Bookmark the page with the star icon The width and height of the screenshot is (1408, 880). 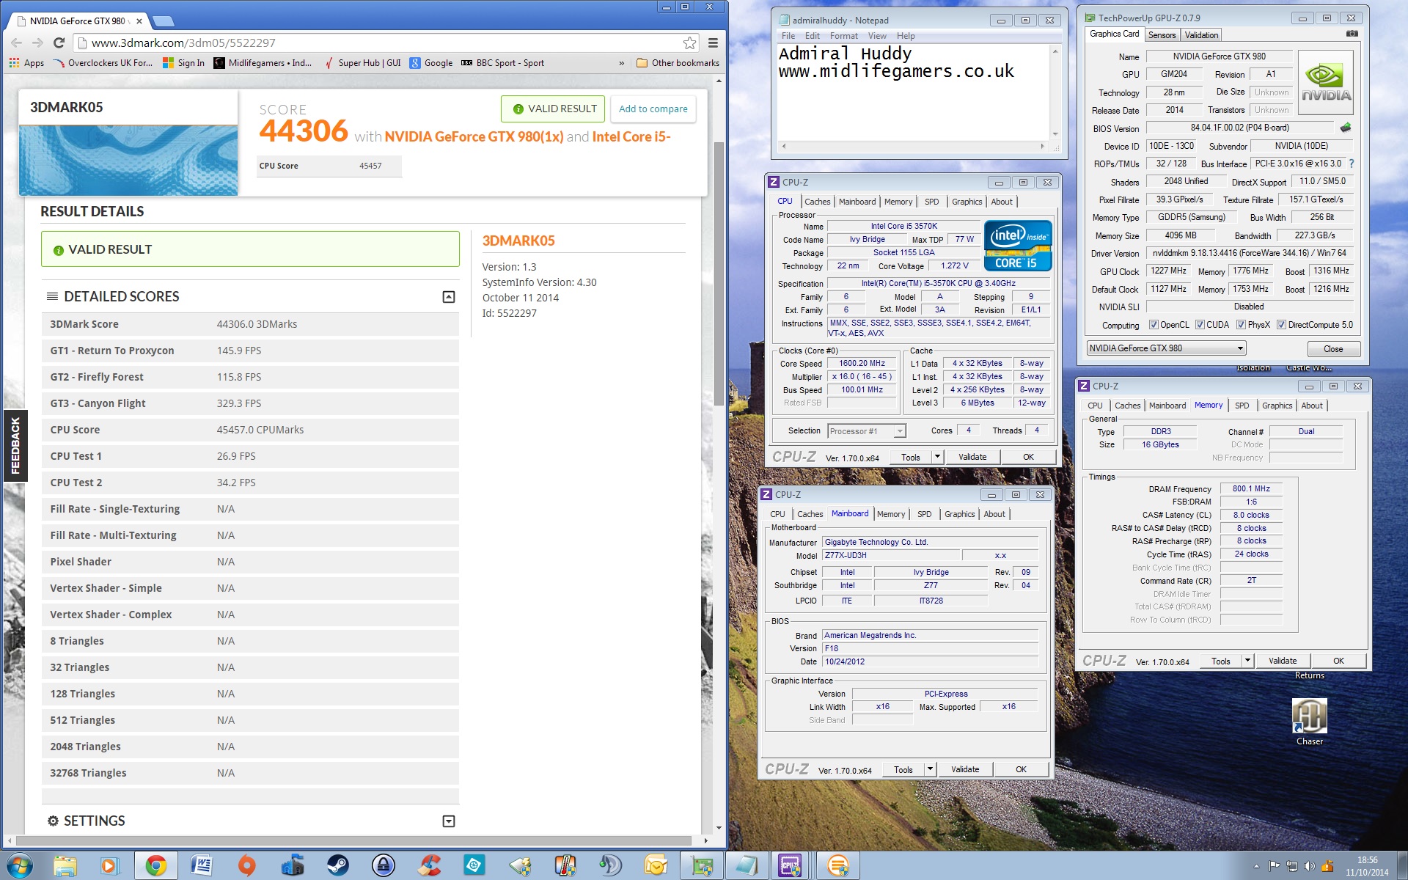(x=689, y=43)
